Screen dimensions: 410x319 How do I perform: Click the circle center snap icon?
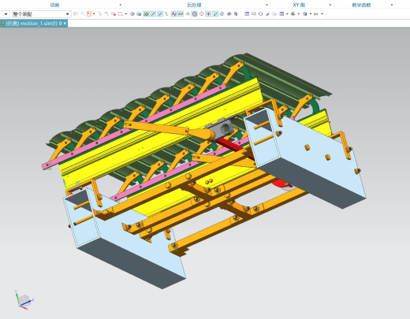click(195, 14)
